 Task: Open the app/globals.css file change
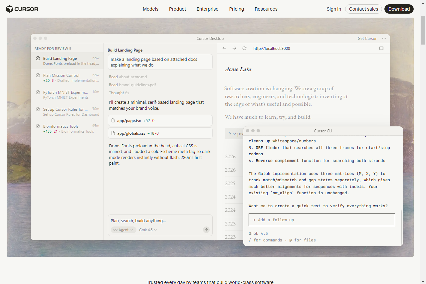pyautogui.click(x=160, y=133)
